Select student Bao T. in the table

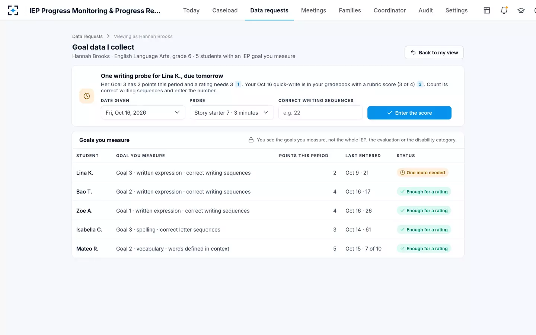(x=84, y=192)
